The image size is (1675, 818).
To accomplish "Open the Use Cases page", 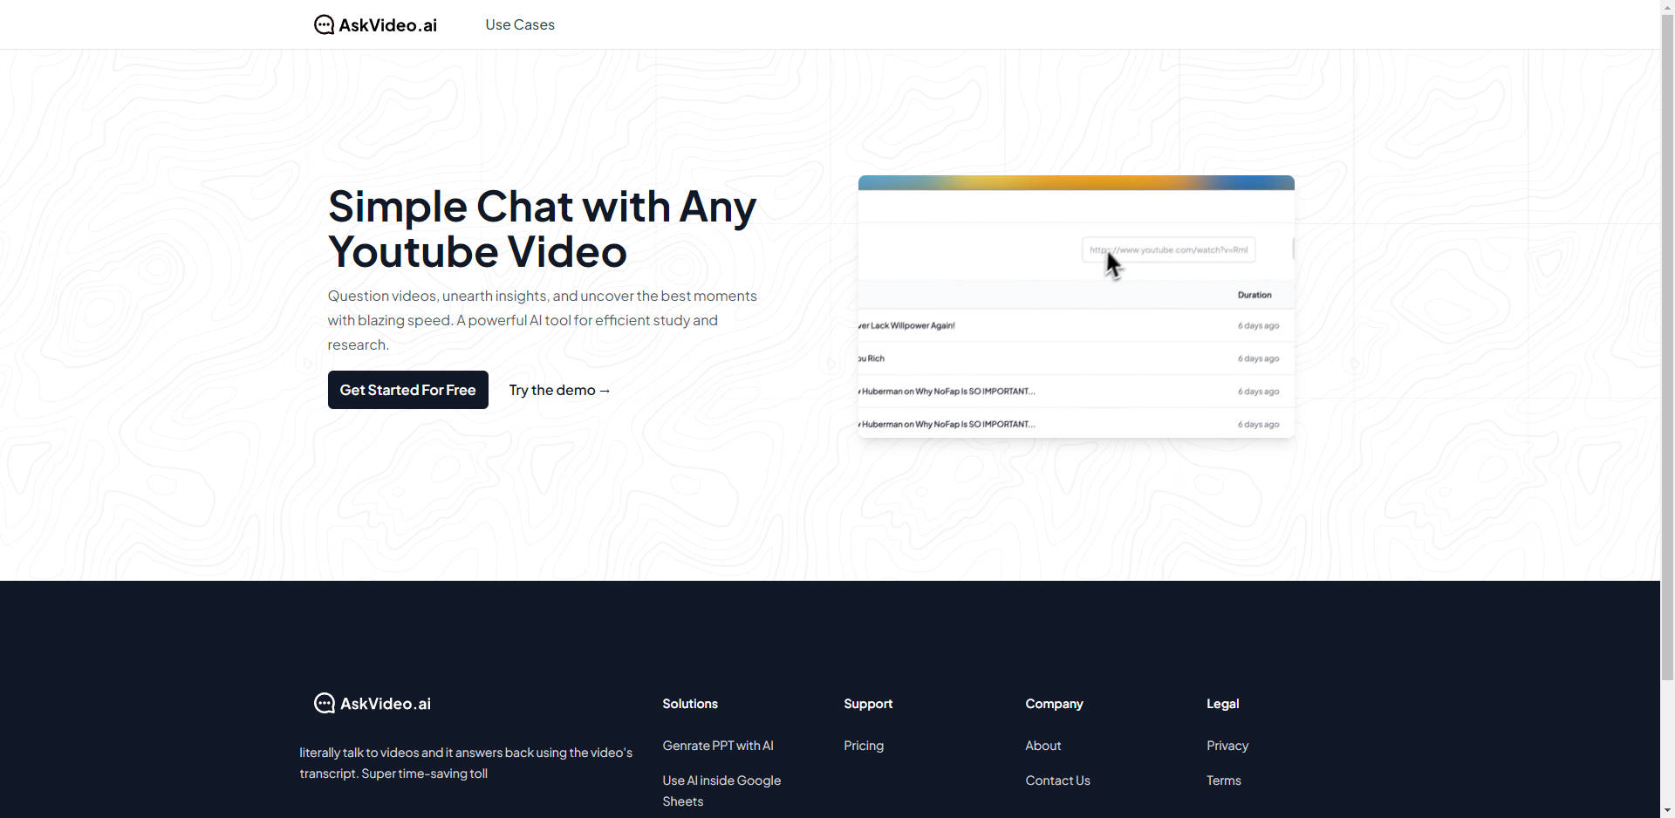I will [x=519, y=24].
